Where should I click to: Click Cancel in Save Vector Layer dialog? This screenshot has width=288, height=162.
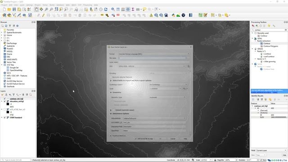coord(173,139)
